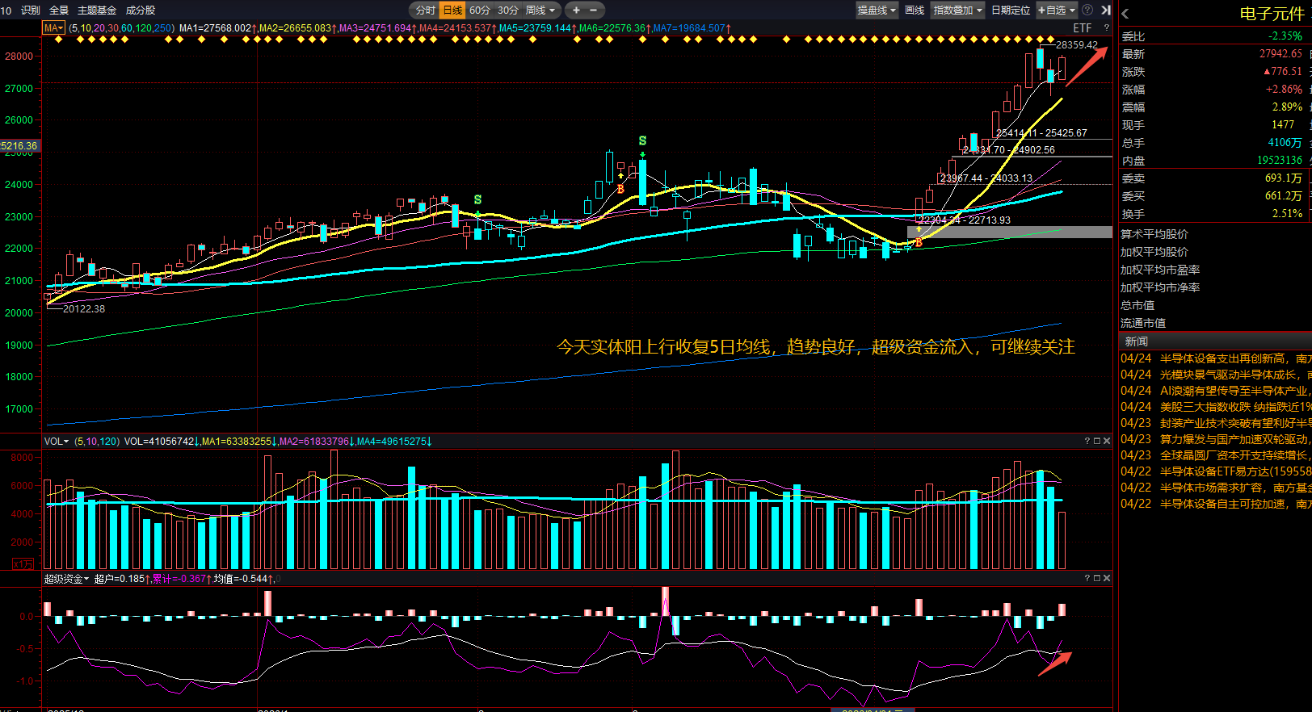Viewport: 1312px width, 712px height.
Task: Open the 指数叠加 overlay dropdown
Action: (x=958, y=10)
